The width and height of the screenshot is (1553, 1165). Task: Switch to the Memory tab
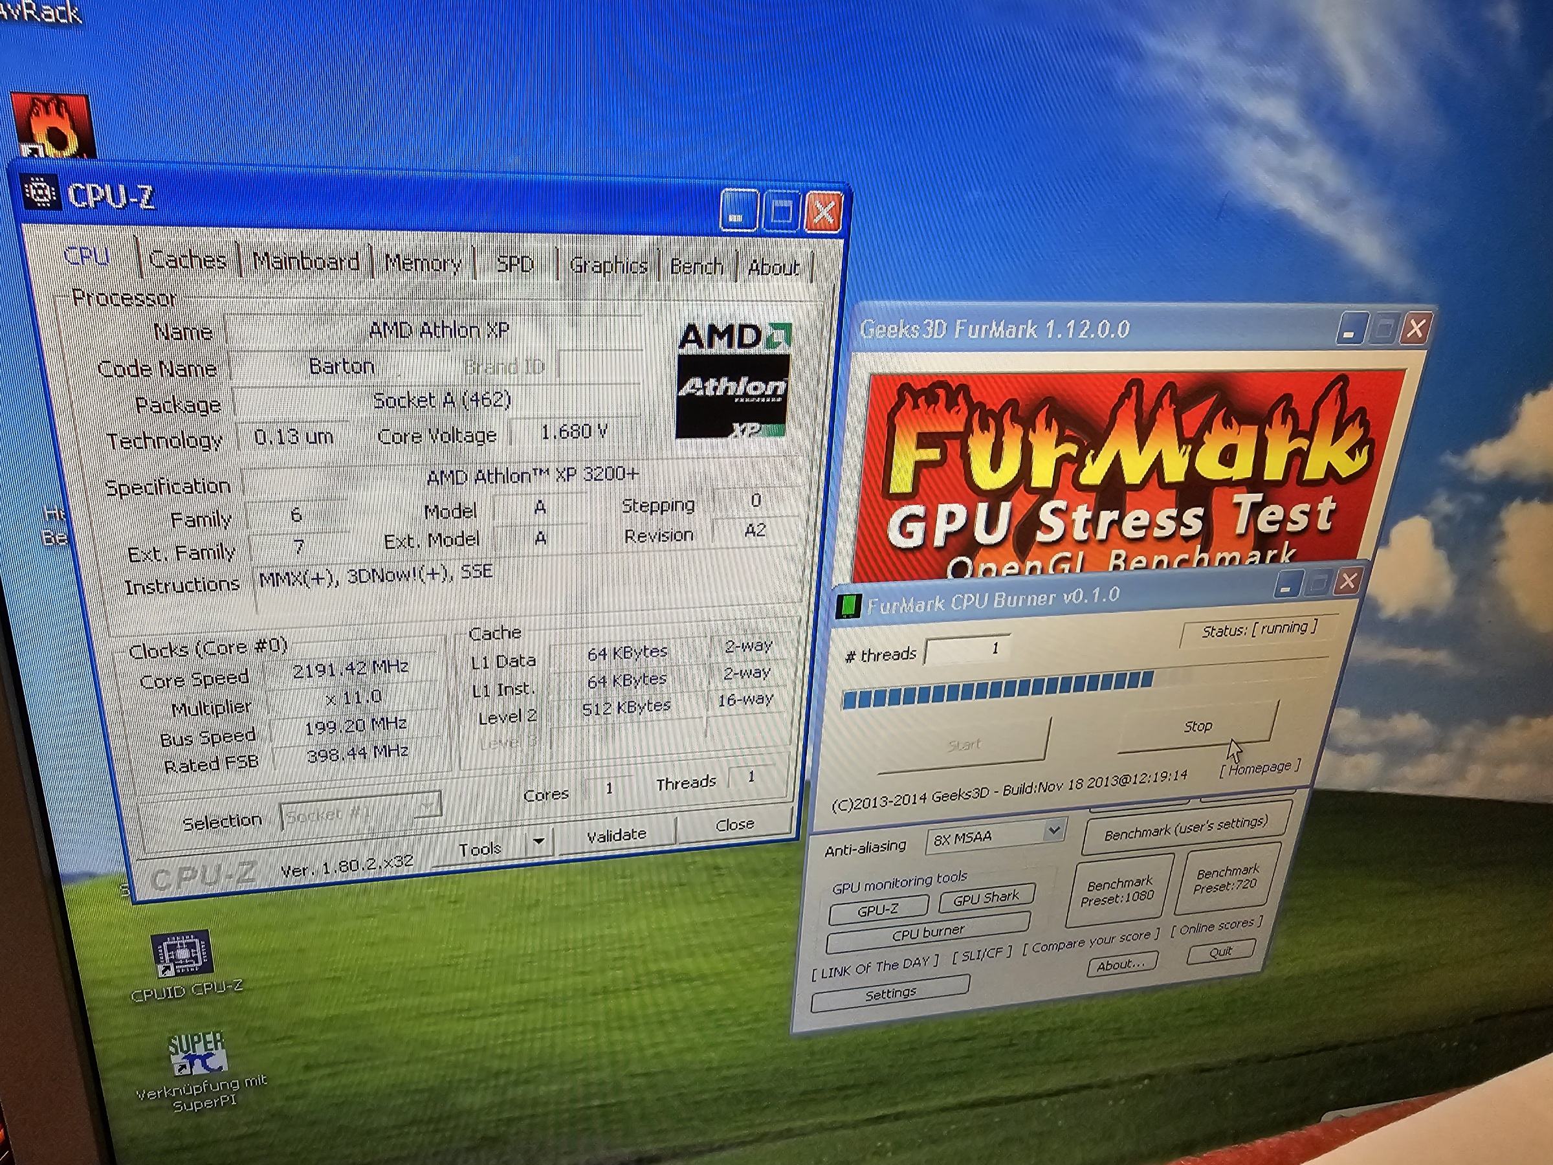pyautogui.click(x=423, y=263)
